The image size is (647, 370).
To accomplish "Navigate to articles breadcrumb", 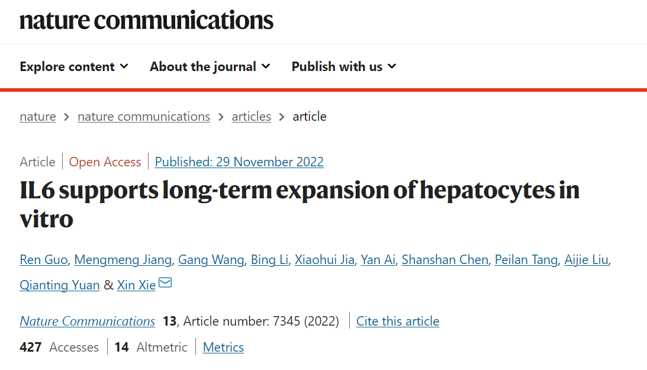I will (x=252, y=117).
